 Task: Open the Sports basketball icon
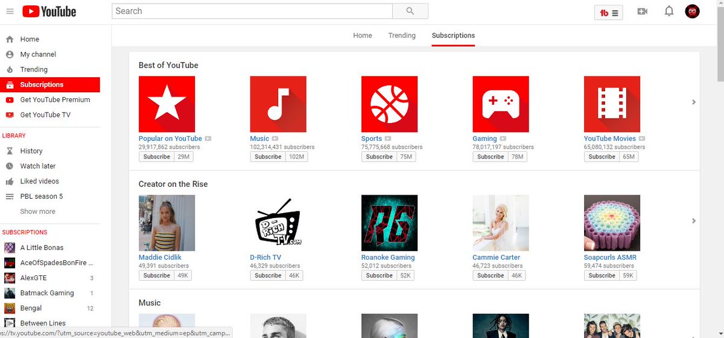(x=389, y=104)
